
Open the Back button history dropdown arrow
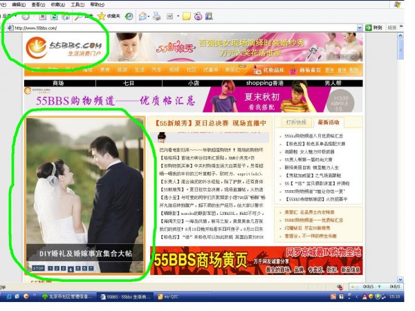pyautogui.click(x=16, y=17)
